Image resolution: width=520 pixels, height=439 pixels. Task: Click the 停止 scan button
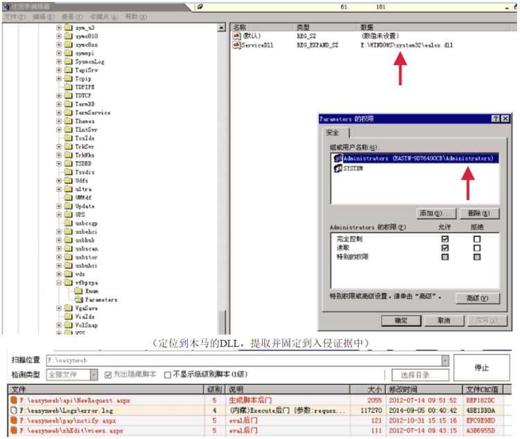tap(482, 368)
